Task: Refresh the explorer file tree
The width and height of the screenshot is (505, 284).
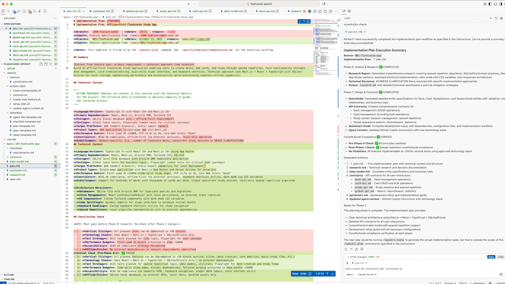Action: click(51, 64)
